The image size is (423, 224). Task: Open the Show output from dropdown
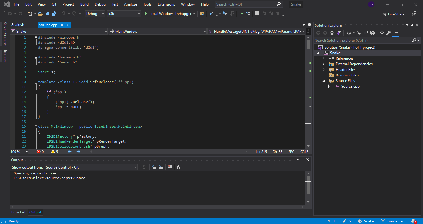[x=91, y=167]
